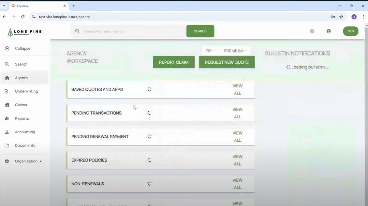Open the Claims section icon
This screenshot has width=368, height=206.
[7, 105]
